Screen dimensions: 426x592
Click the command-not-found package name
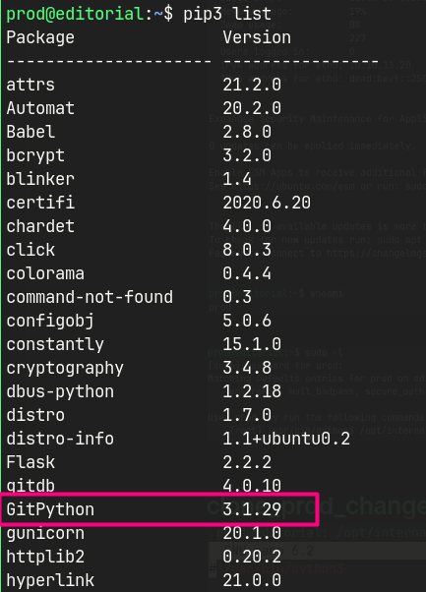click(x=90, y=297)
